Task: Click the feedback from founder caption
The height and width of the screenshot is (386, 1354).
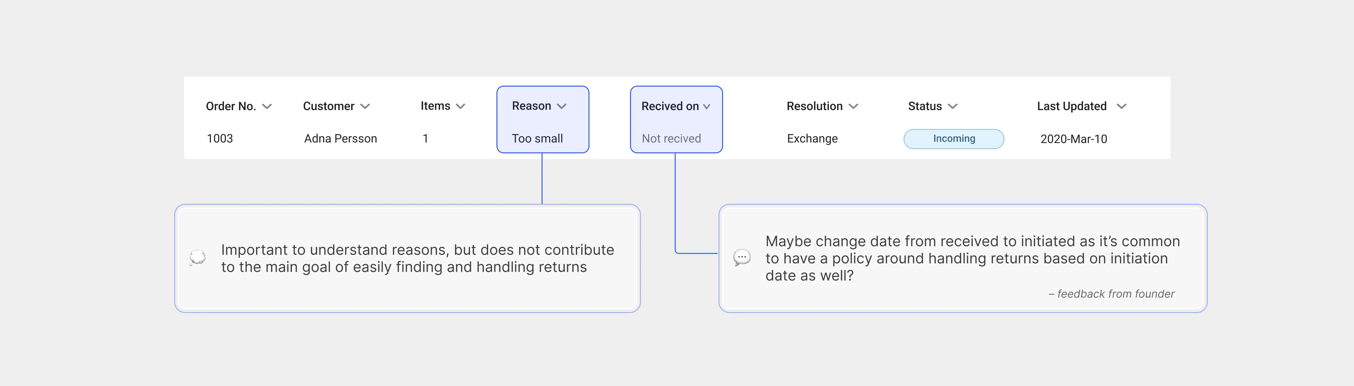Action: (1111, 294)
